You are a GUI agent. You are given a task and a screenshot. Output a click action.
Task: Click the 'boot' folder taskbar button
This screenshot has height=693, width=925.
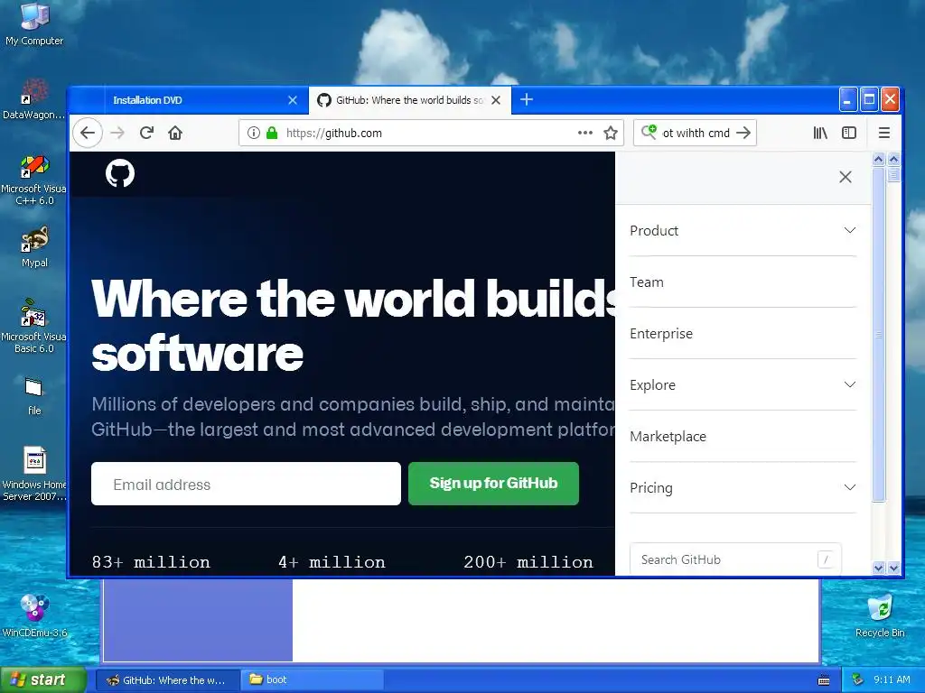[313, 680]
